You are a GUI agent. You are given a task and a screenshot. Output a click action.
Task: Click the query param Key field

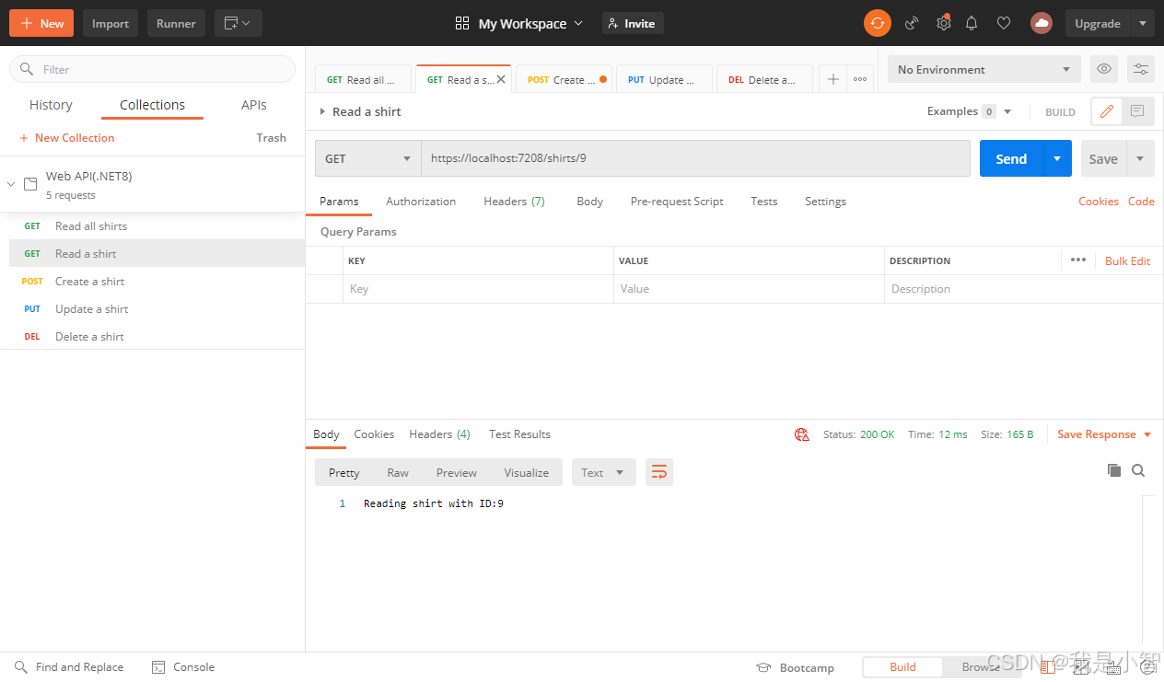[478, 289]
